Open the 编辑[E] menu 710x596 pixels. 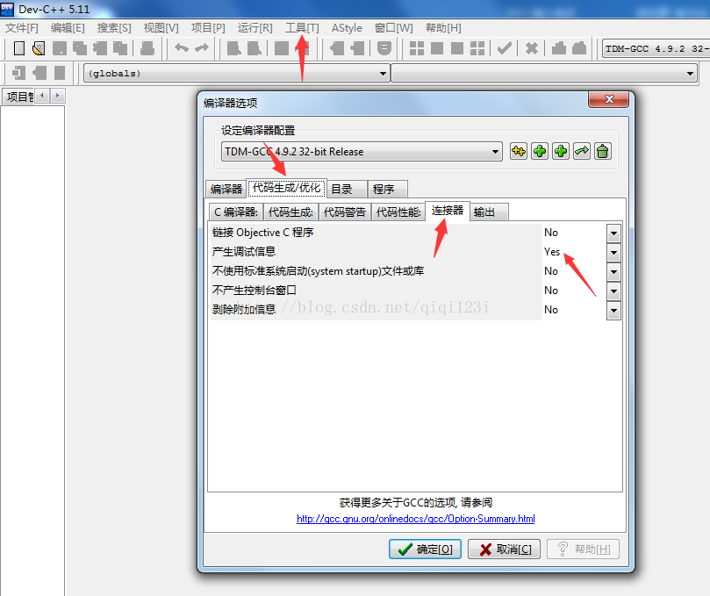[x=68, y=28]
